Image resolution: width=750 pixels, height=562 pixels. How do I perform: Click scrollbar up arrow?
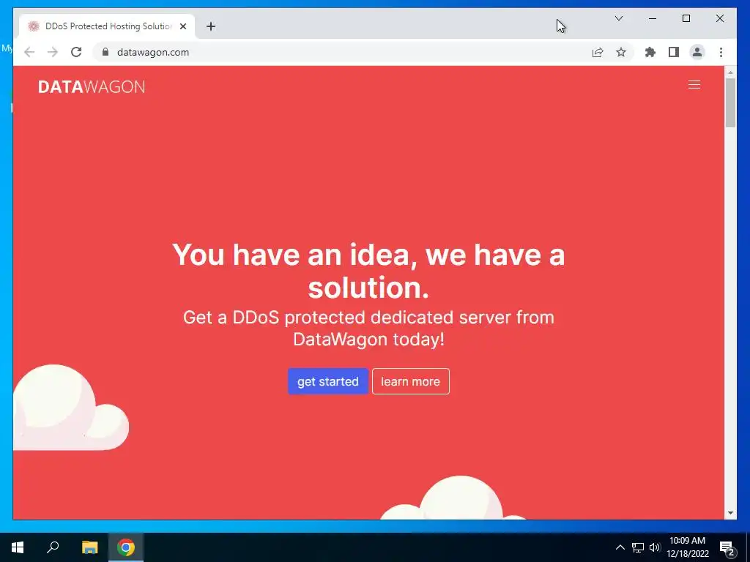[730, 72]
